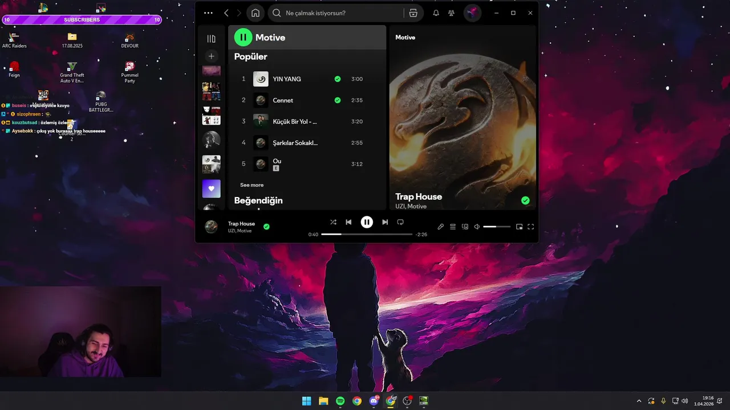Screen dimensions: 730x410
Task: Open Trap House title in Now Playing panel
Action: coord(419,196)
